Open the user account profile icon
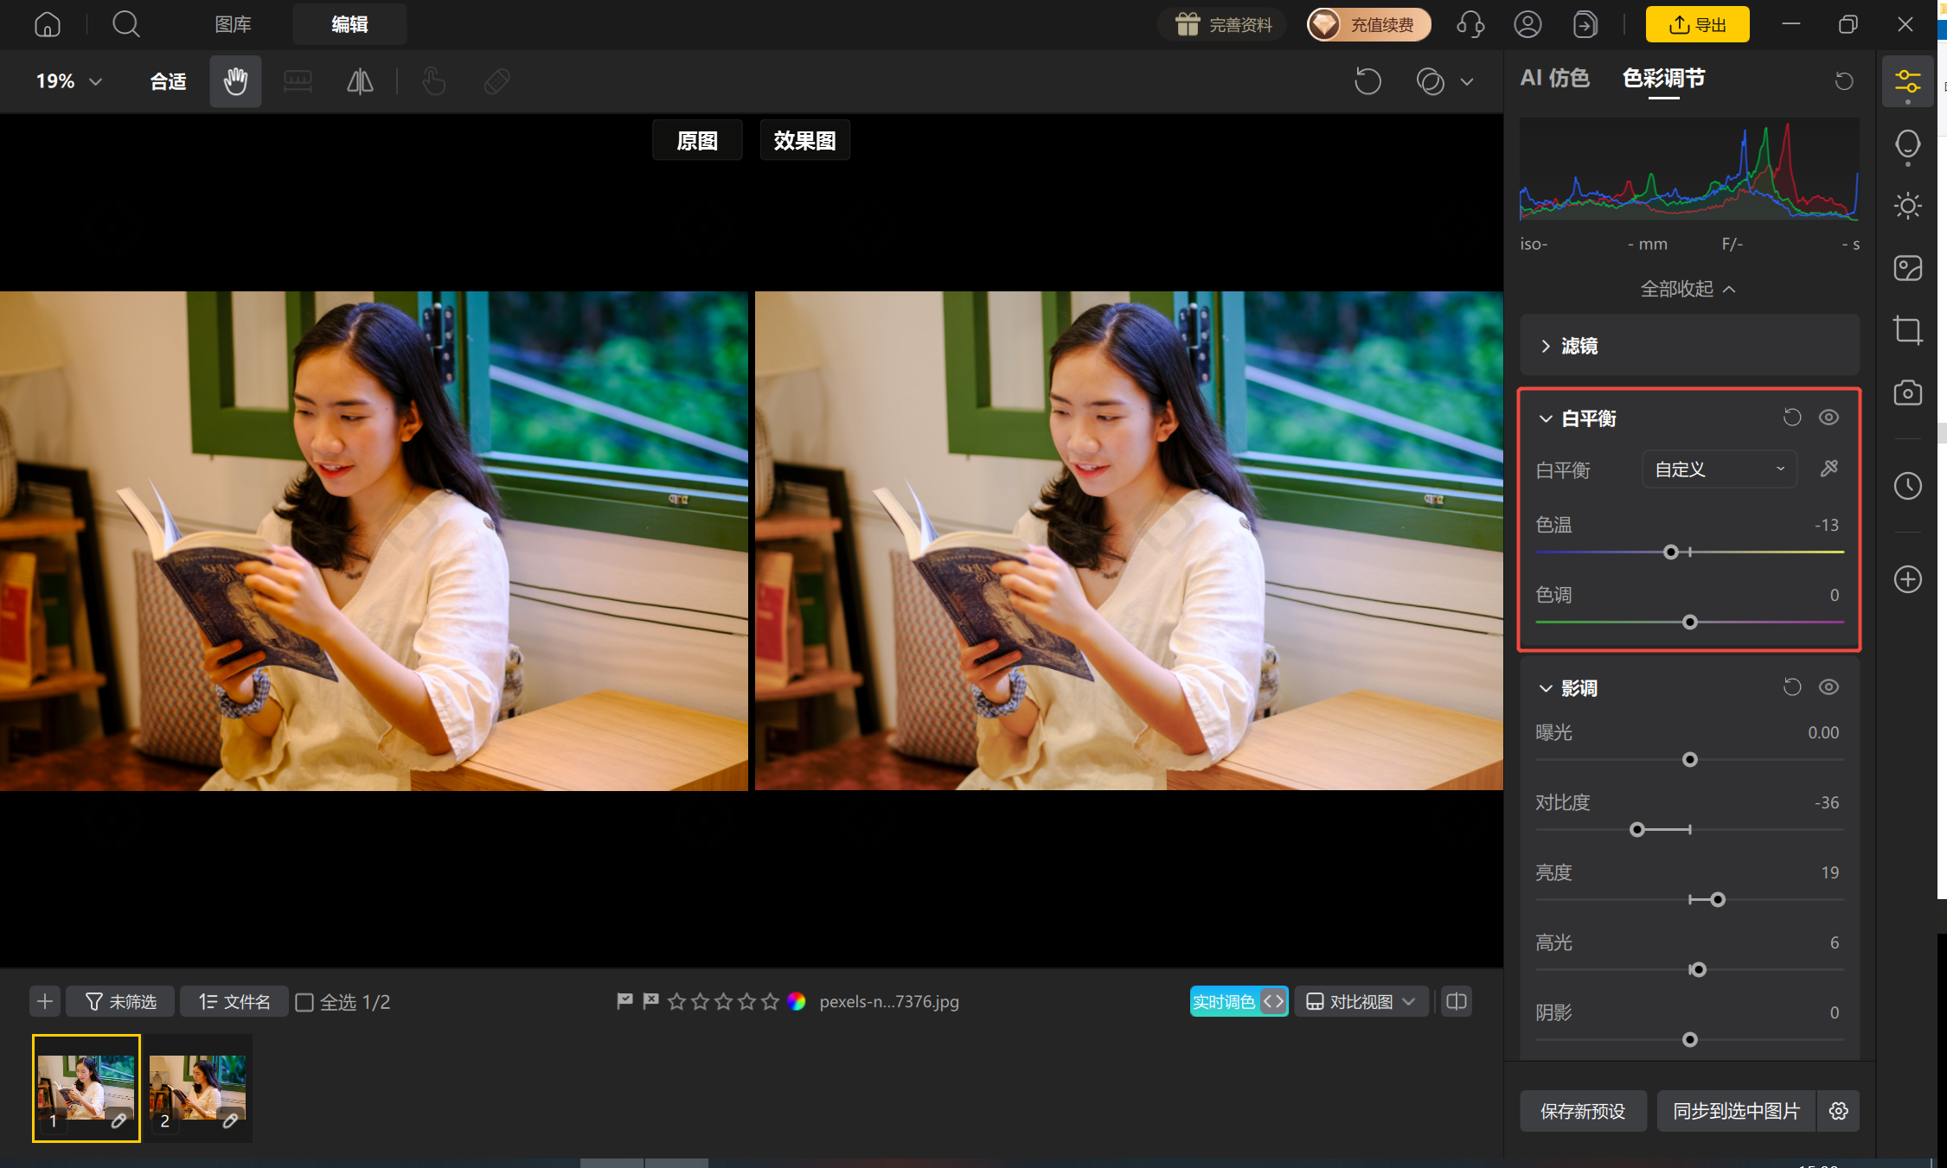The height and width of the screenshot is (1168, 1947). pyautogui.click(x=1527, y=24)
